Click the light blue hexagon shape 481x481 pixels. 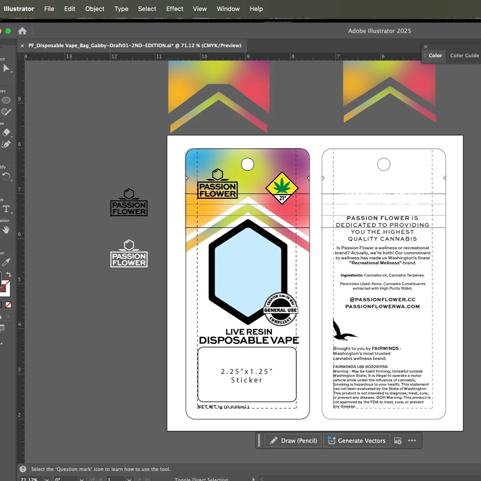(248, 272)
